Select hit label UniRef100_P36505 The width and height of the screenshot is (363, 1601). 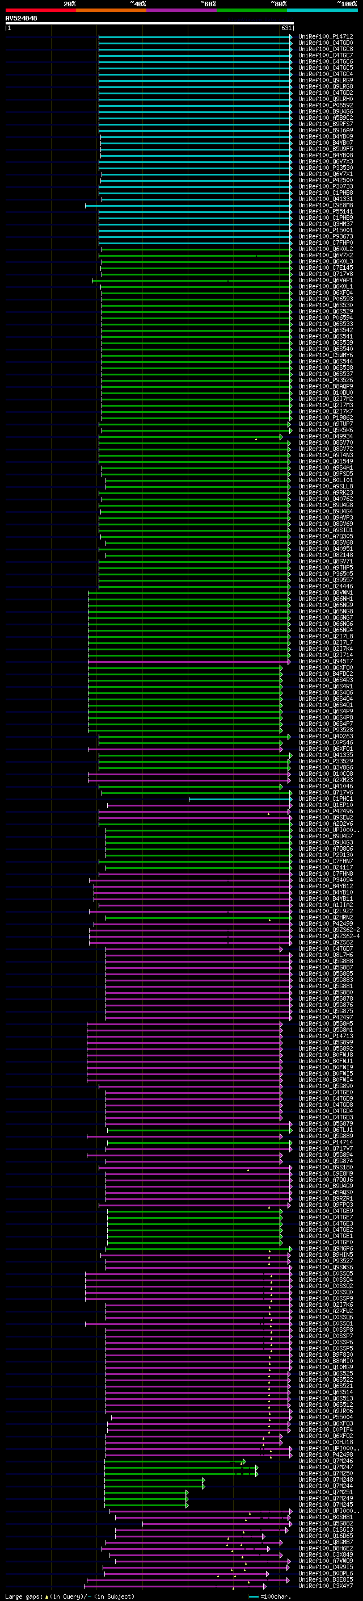coord(325,574)
